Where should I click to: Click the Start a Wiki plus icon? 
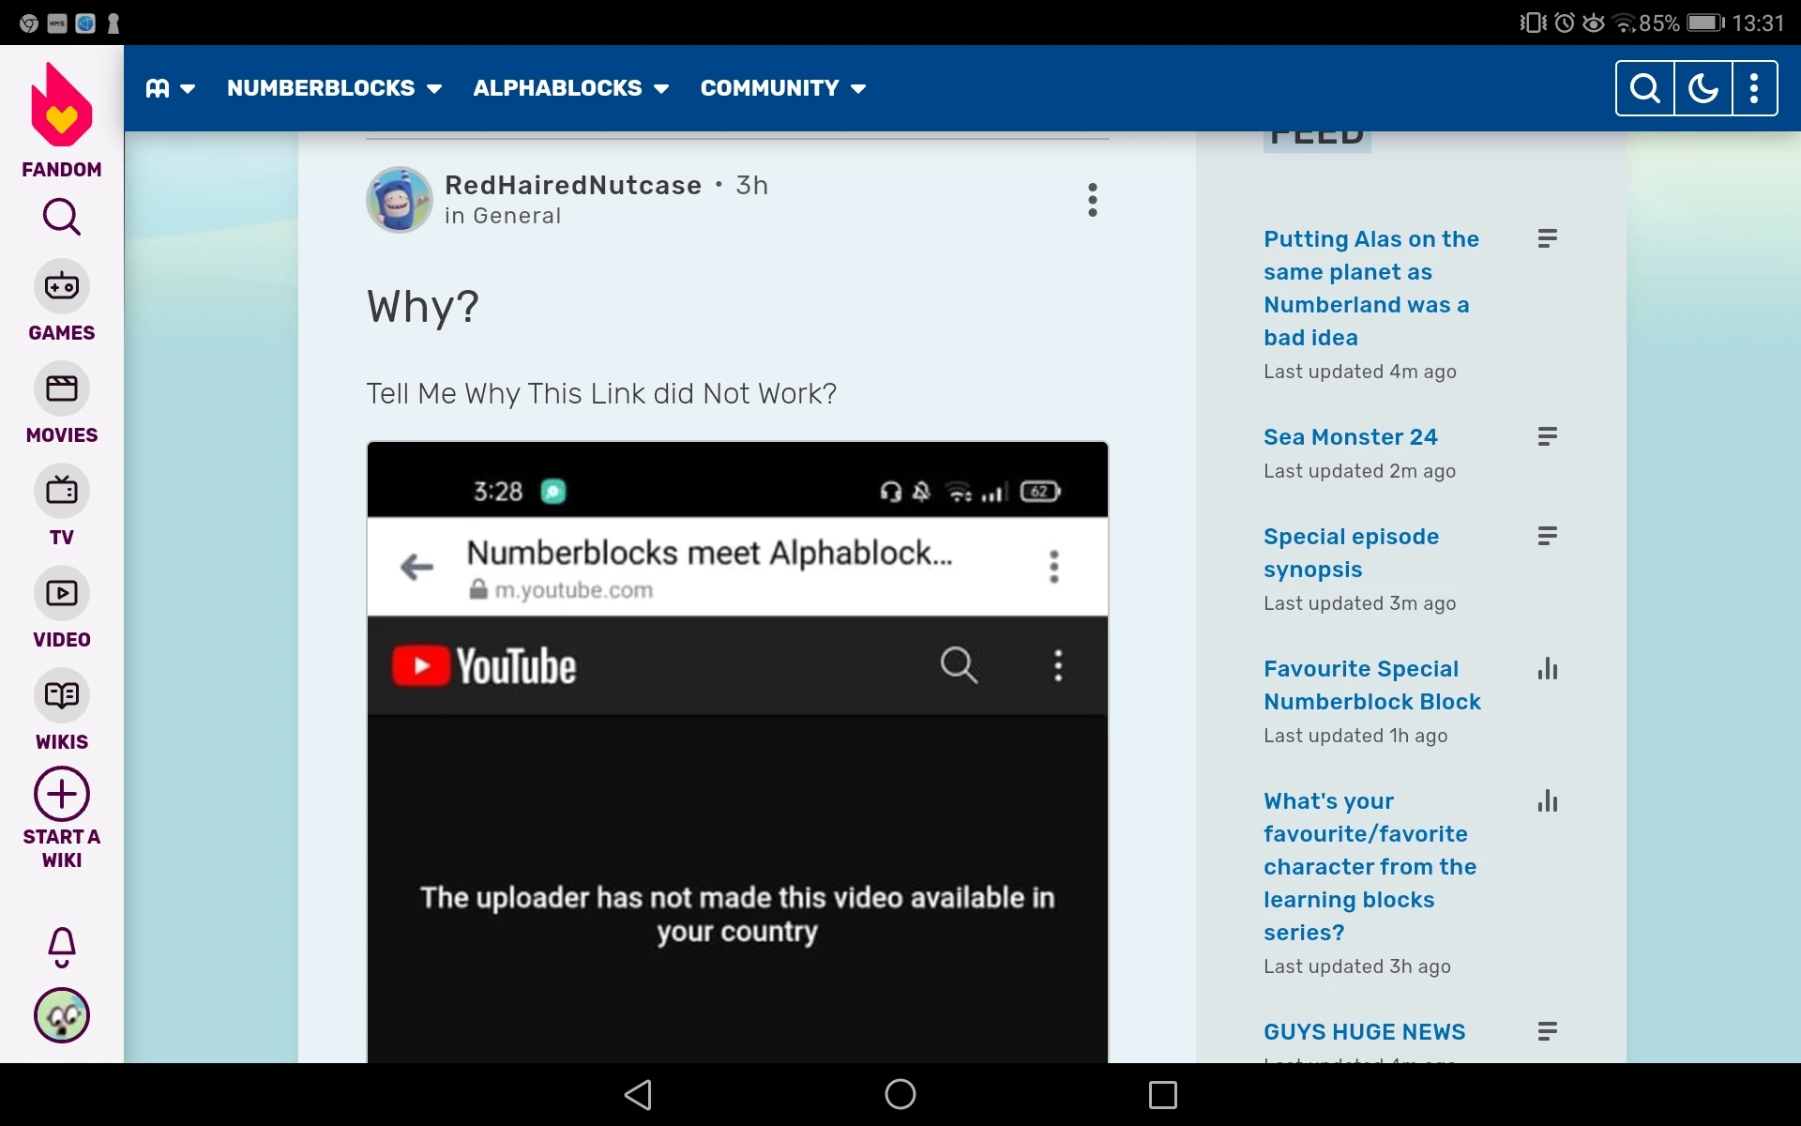click(62, 795)
